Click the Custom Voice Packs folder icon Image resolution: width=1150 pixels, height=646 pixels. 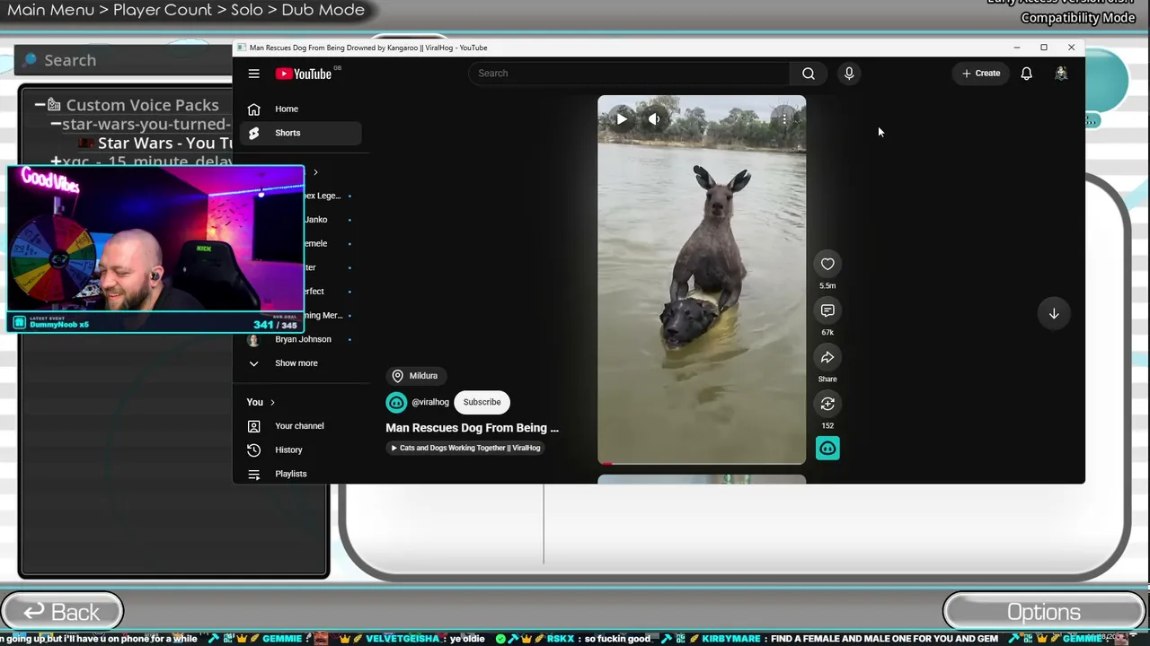pyautogui.click(x=54, y=105)
